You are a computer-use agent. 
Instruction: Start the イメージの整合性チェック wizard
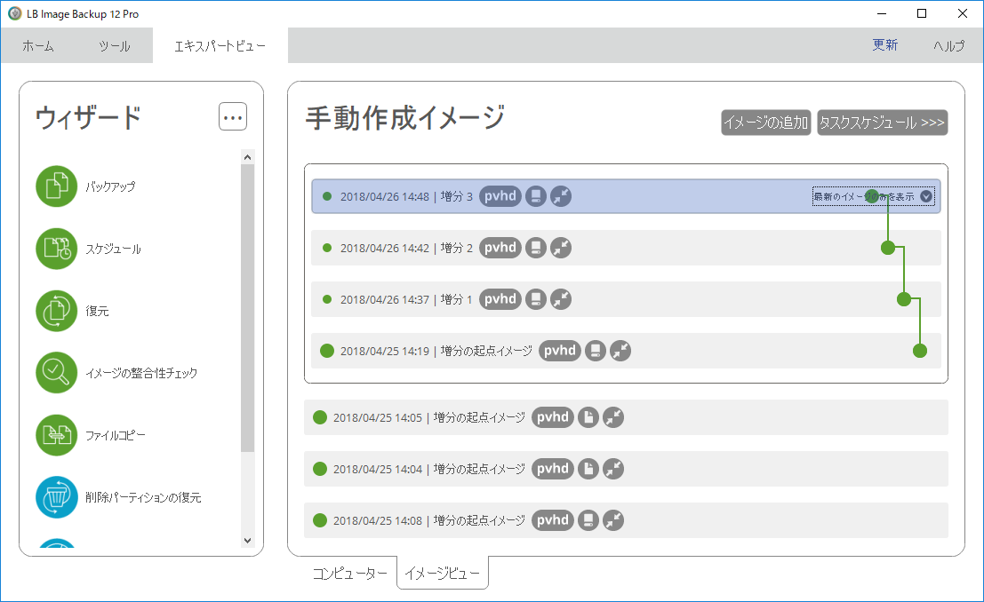click(57, 373)
